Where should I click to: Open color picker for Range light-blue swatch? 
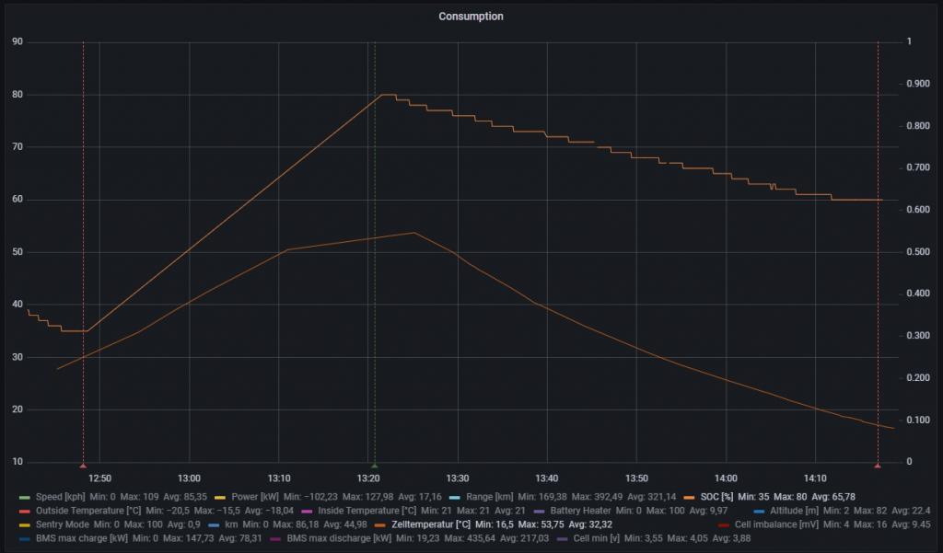click(x=455, y=498)
